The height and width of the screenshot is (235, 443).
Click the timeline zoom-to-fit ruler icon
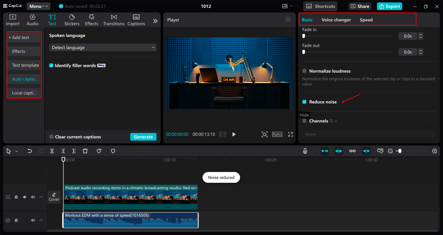point(380,151)
